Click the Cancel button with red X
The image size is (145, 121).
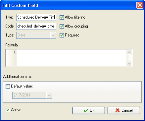[124, 110]
